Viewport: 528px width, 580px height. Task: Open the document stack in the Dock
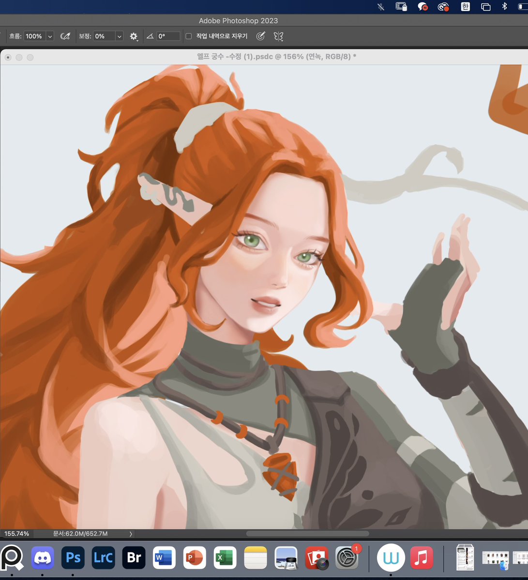tap(465, 557)
